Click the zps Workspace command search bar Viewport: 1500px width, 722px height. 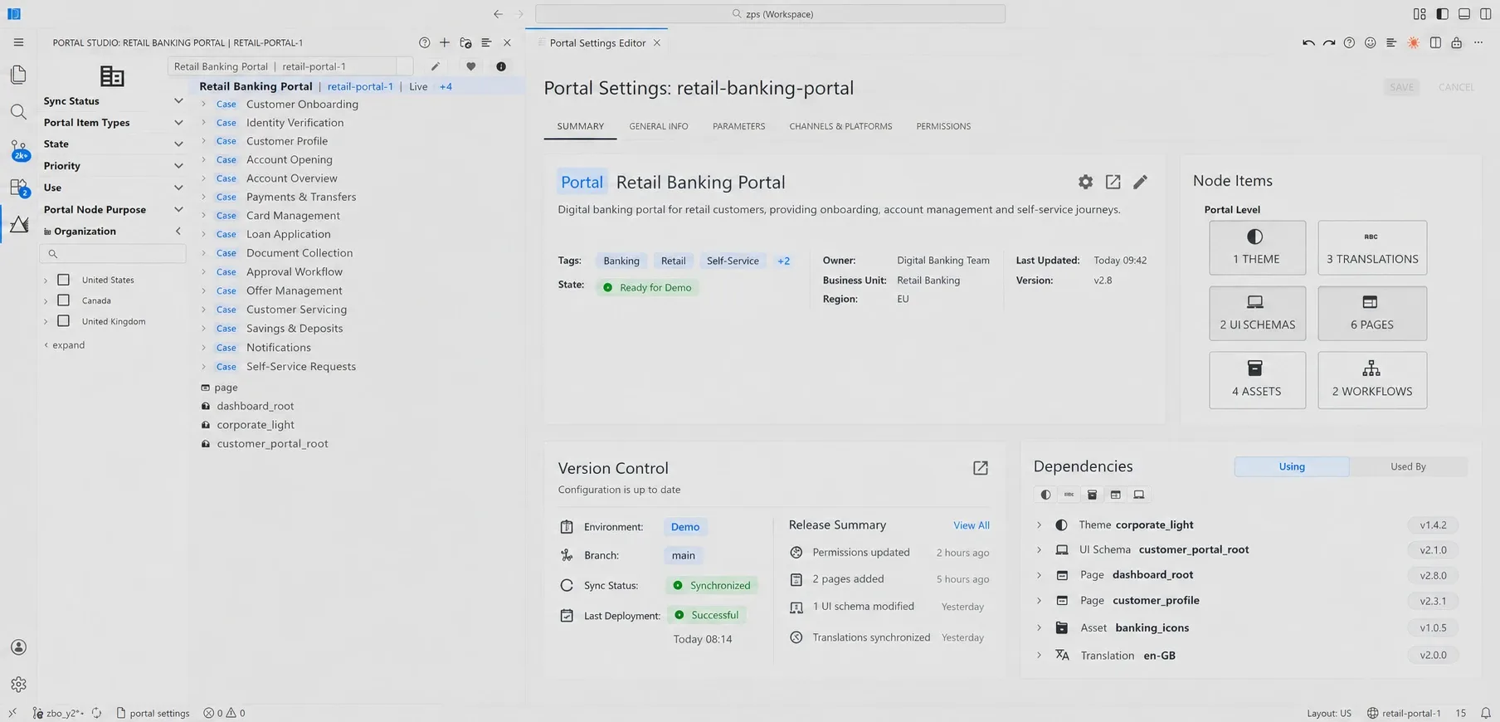[x=770, y=14]
